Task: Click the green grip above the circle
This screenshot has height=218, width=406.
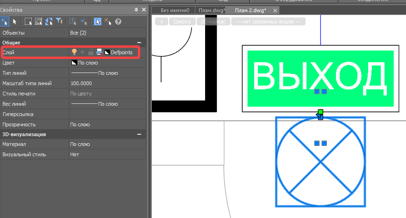Action: (321, 112)
